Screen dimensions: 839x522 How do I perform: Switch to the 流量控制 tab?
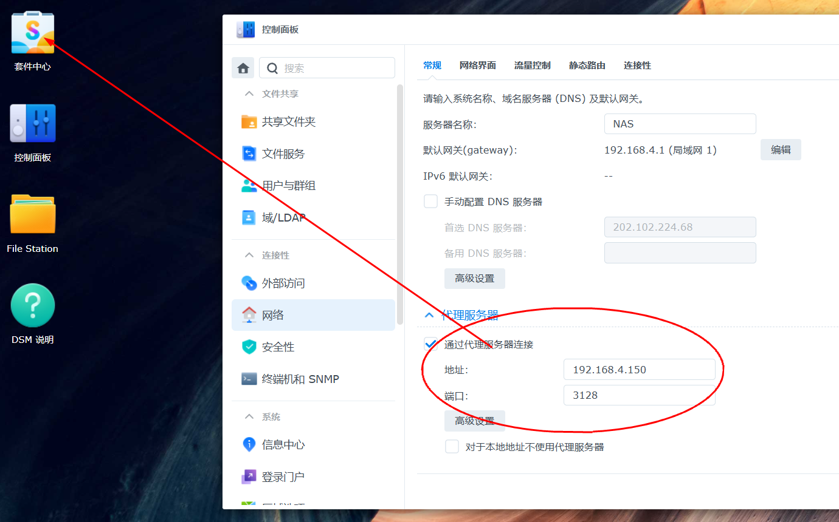click(x=533, y=66)
